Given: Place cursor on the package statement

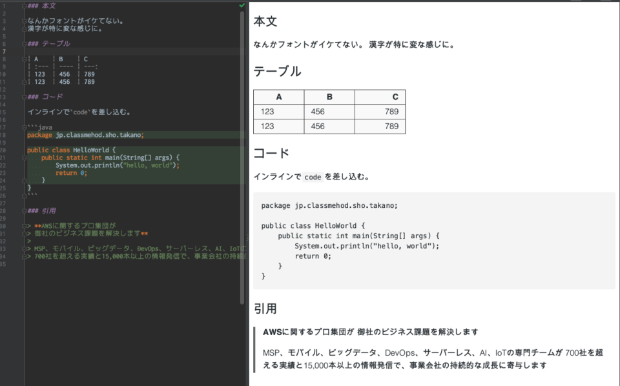Looking at the screenshot, I should click(77, 135).
